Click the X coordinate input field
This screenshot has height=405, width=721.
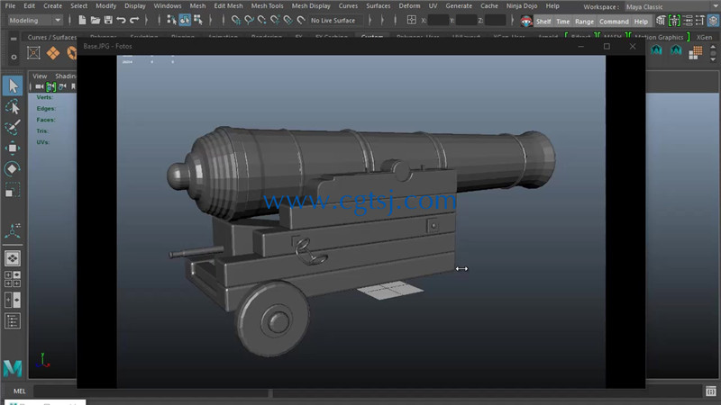[x=439, y=20]
